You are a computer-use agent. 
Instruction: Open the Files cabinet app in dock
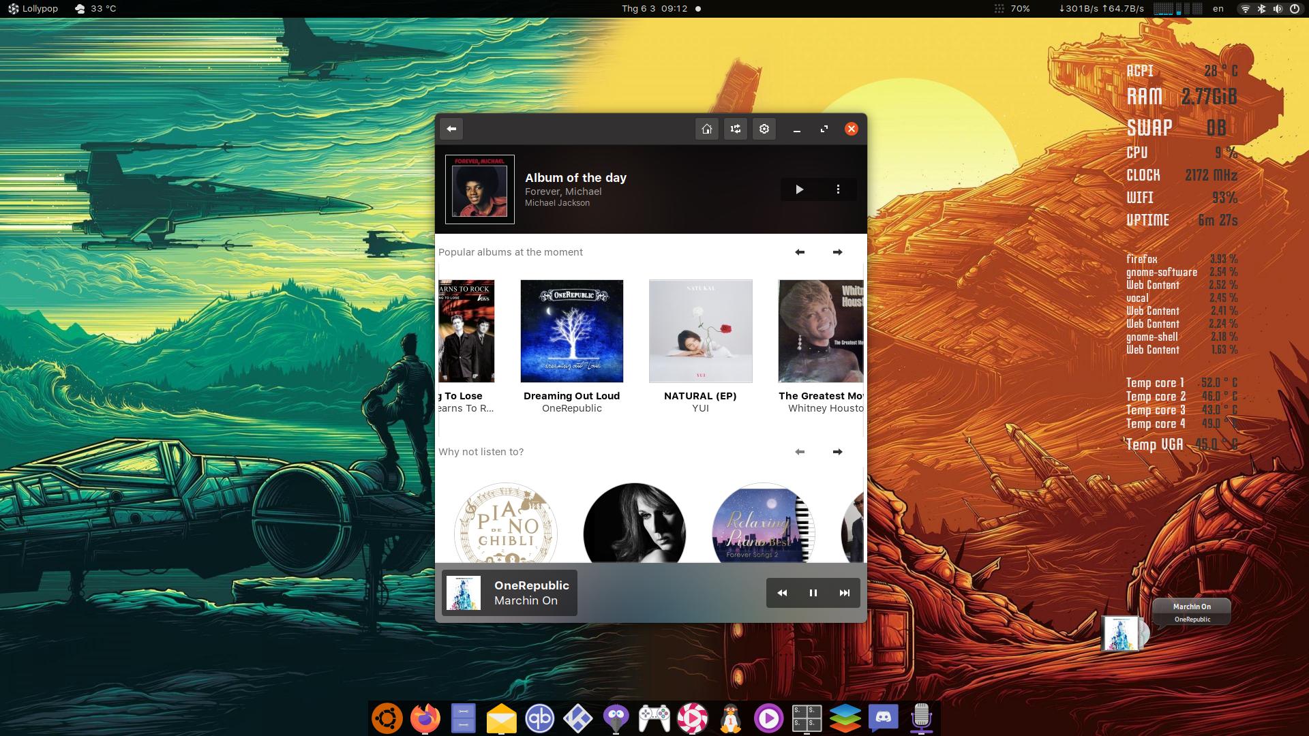pyautogui.click(x=463, y=718)
